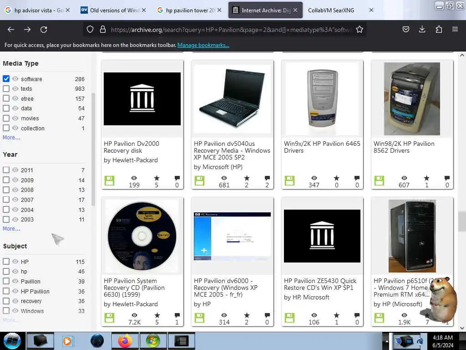466x350 pixels.
Task: Check the Pavilion subject checkbox
Action: [6, 281]
